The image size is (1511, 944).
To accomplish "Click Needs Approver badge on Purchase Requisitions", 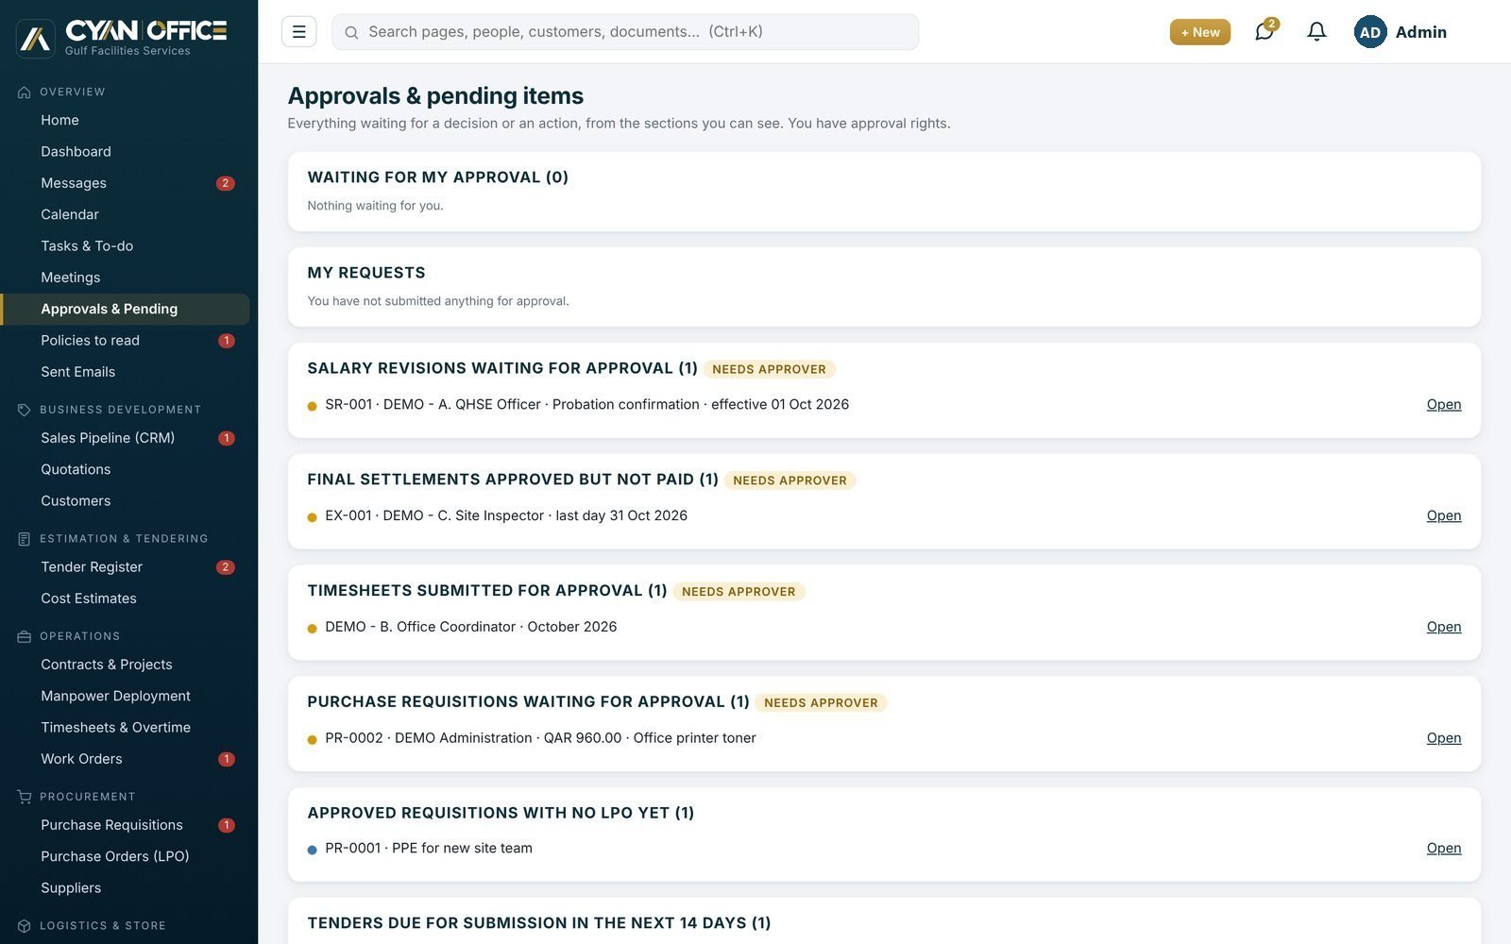I will point(821,703).
